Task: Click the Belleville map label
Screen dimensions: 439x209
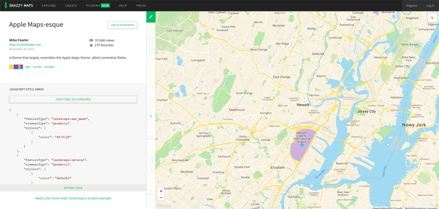Action: (318, 54)
